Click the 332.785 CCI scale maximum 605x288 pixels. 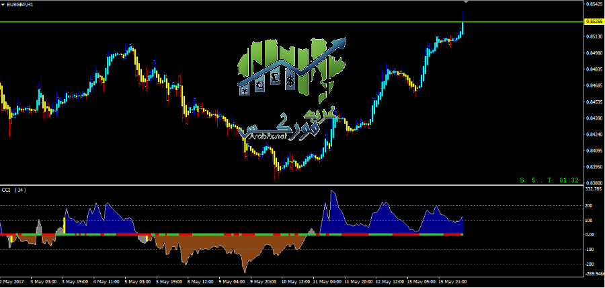[x=594, y=189]
